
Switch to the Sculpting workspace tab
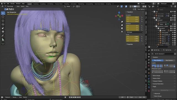pyautogui.click(x=43, y=4)
